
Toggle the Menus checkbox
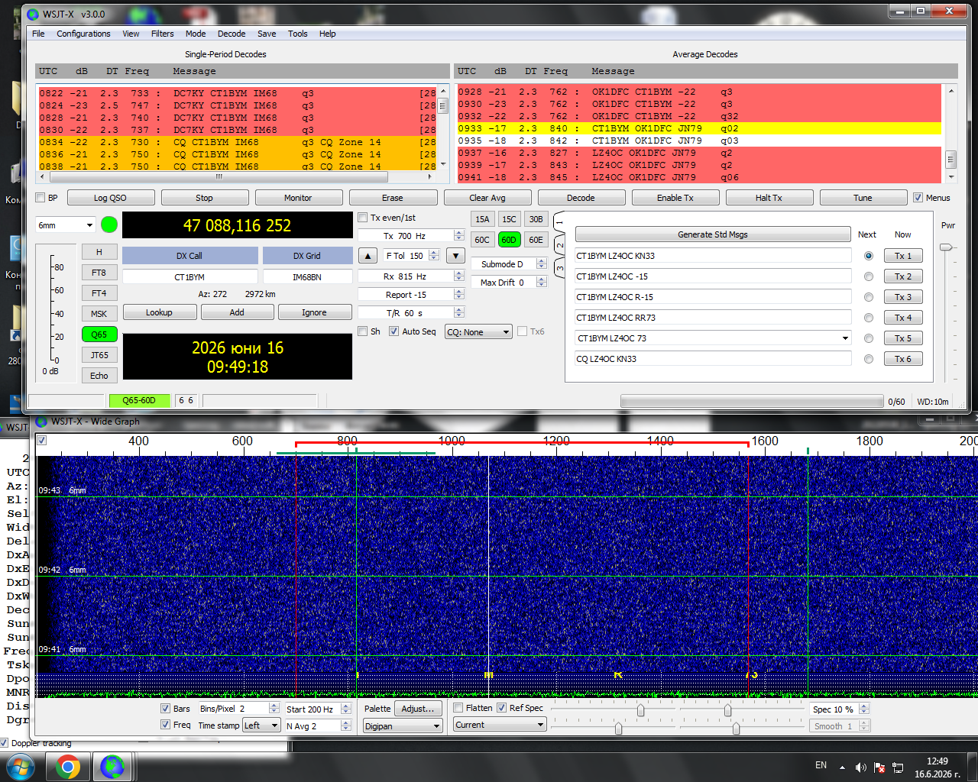918,198
